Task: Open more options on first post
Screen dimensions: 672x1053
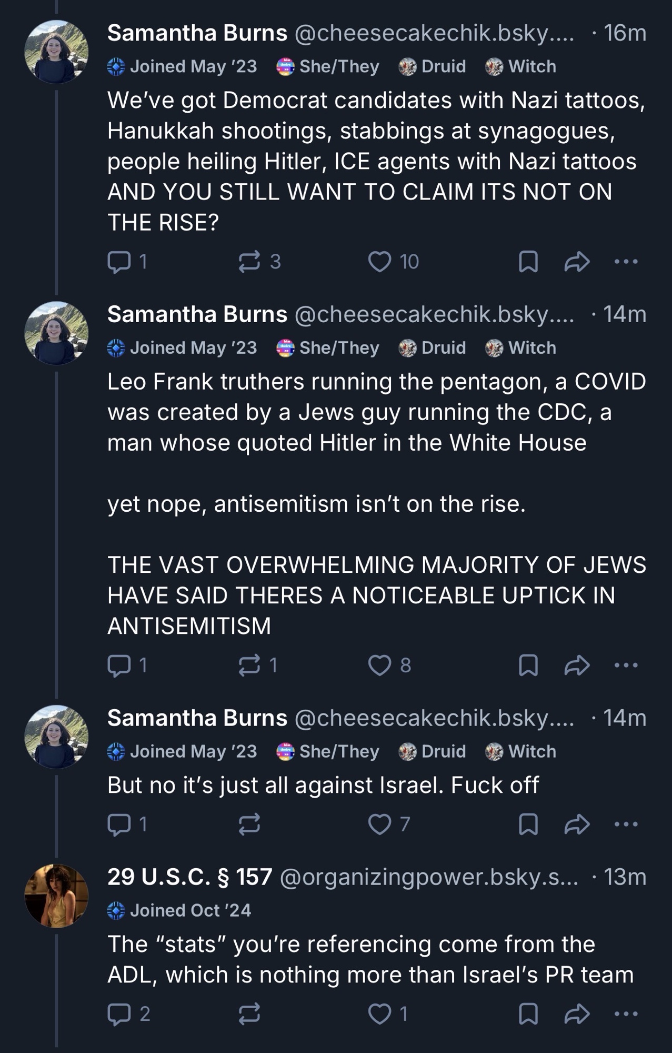Action: (626, 262)
